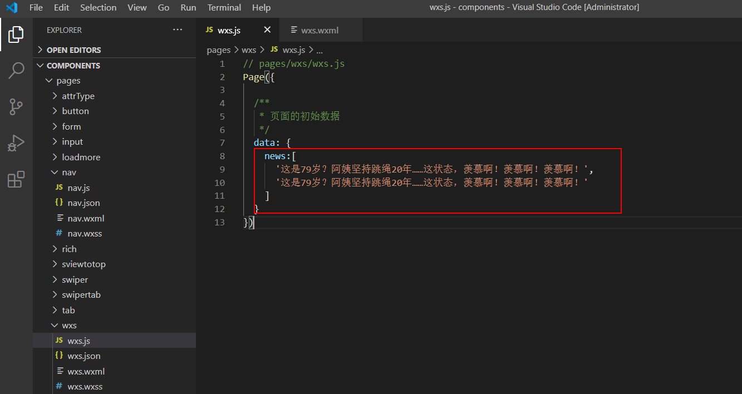Click the file icon of nav.wxml

(x=60, y=218)
